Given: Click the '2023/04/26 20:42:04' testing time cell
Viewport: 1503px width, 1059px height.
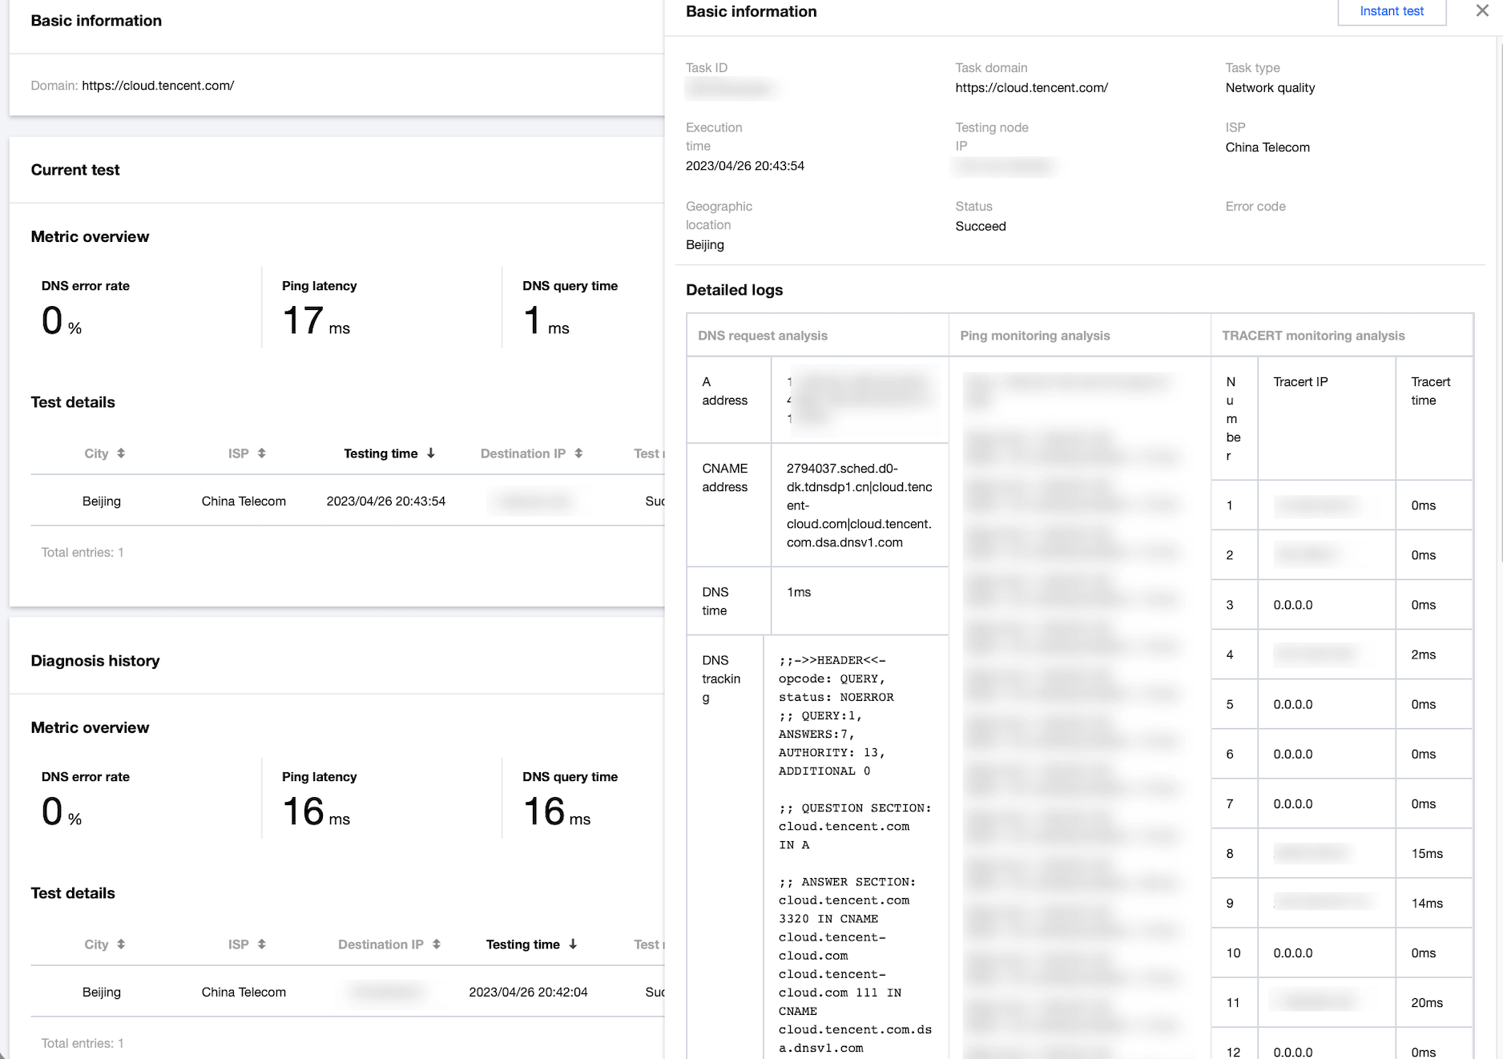Looking at the screenshot, I should 528,993.
